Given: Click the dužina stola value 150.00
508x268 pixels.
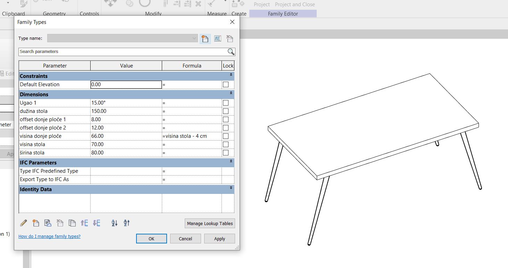Looking at the screenshot, I should pos(126,111).
